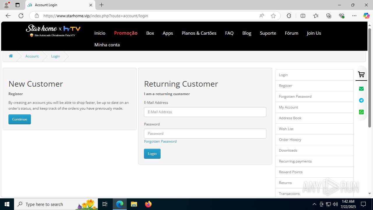Open the Fórum menu item
This screenshot has height=210, width=373.
pos(291,33)
